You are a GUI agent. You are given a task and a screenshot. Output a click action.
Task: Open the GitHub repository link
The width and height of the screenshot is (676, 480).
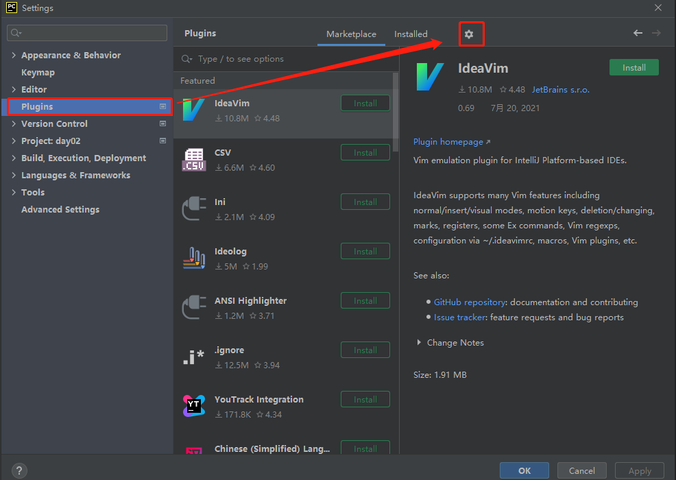coord(470,302)
